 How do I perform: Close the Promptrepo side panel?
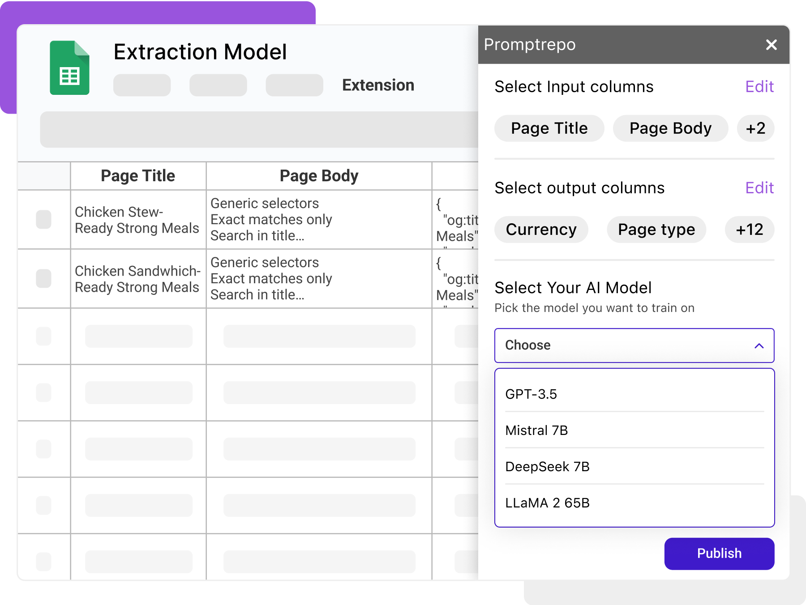pos(771,45)
